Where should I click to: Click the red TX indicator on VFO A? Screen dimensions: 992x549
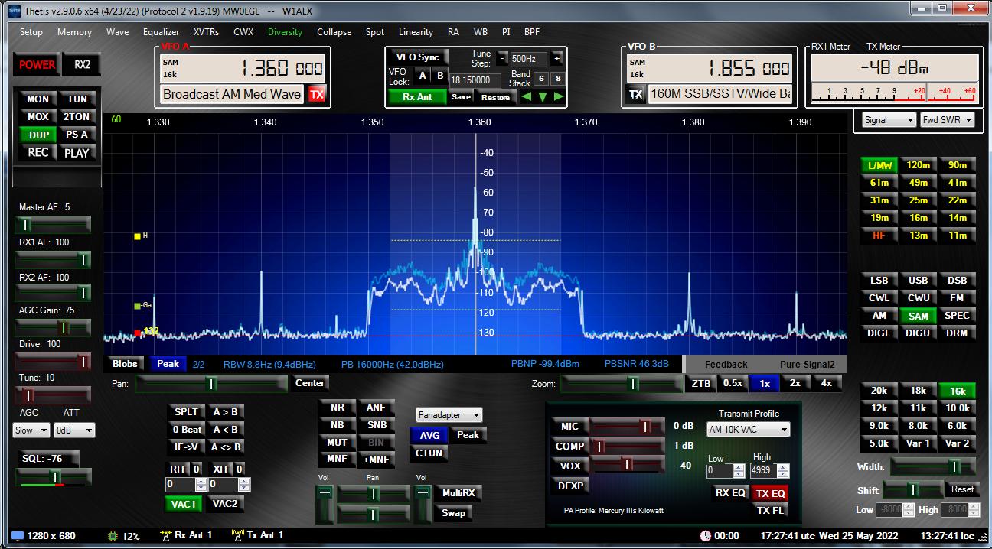pyautogui.click(x=316, y=95)
